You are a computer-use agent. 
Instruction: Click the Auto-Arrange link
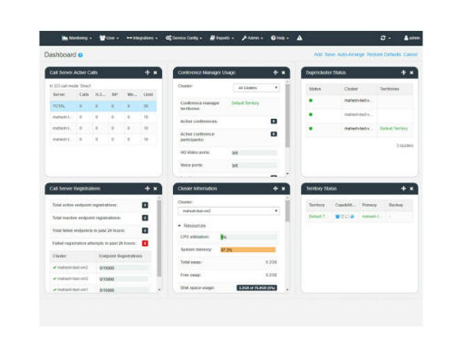point(351,54)
